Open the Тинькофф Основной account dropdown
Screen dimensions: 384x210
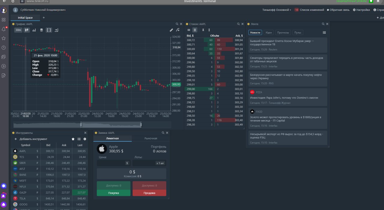point(277,10)
